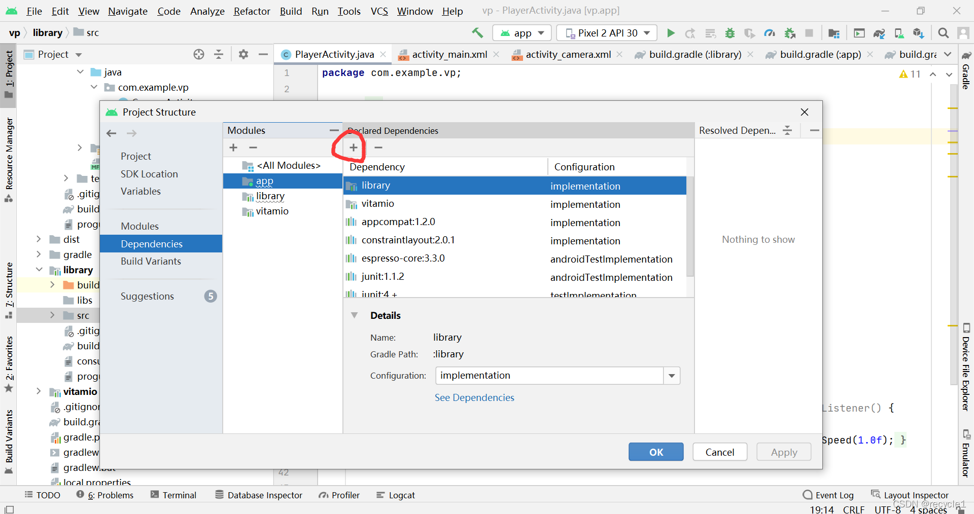This screenshot has width=974, height=514.
Task: Expand the dist folder in project tree
Action: pos(39,239)
